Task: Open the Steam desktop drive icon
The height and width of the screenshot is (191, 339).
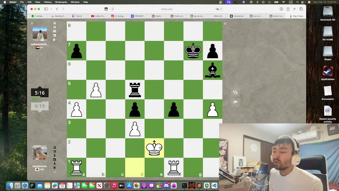Action: coord(328,53)
